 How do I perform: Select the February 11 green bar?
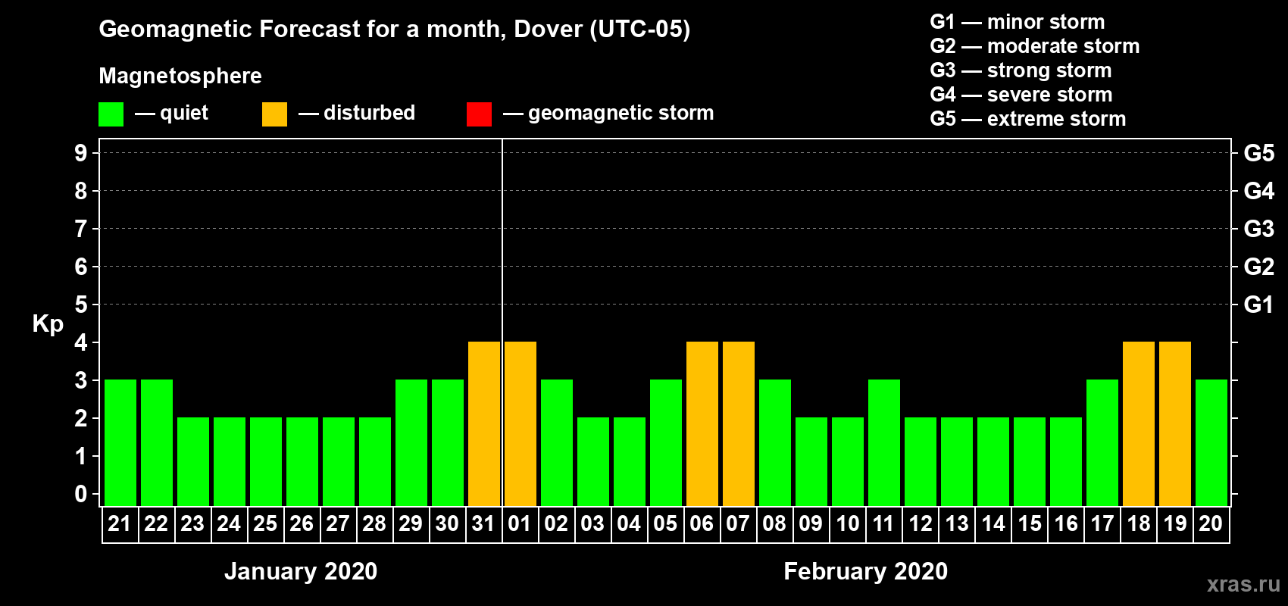pyautogui.click(x=884, y=442)
